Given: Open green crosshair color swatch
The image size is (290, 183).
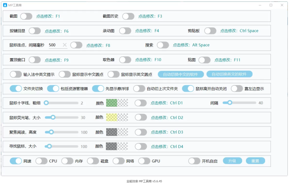Looking at the screenshot, I should click(x=117, y=103).
